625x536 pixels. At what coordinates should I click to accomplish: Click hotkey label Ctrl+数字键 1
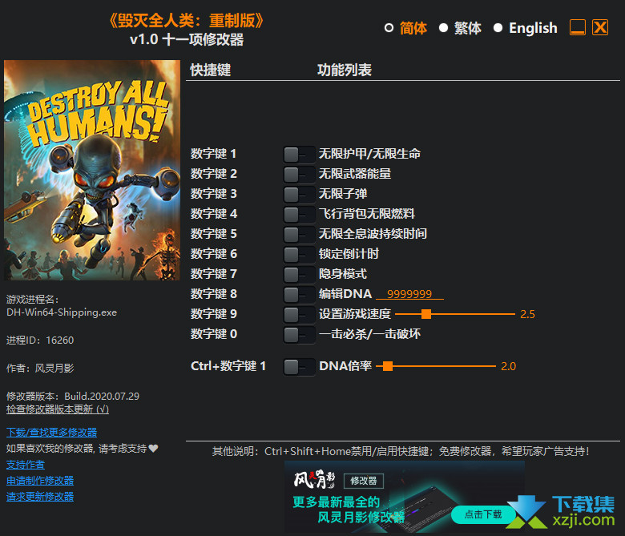pyautogui.click(x=228, y=366)
